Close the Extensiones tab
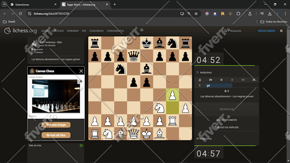This screenshot has width=290, height=163. coord(55,4)
